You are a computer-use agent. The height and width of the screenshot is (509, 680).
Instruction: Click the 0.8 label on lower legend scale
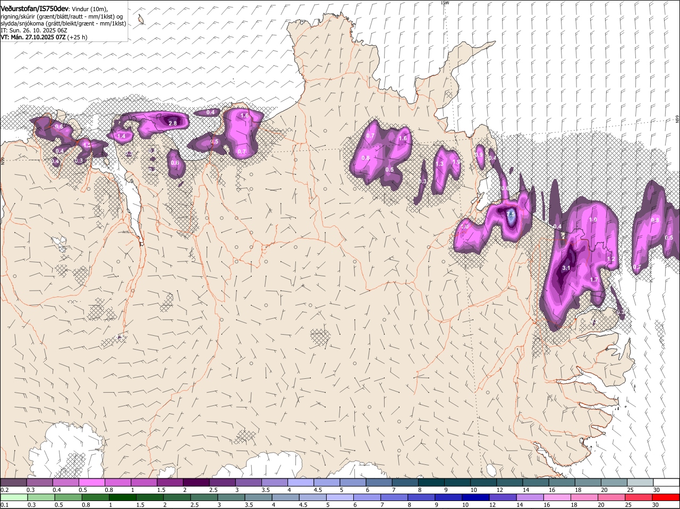tap(86, 505)
